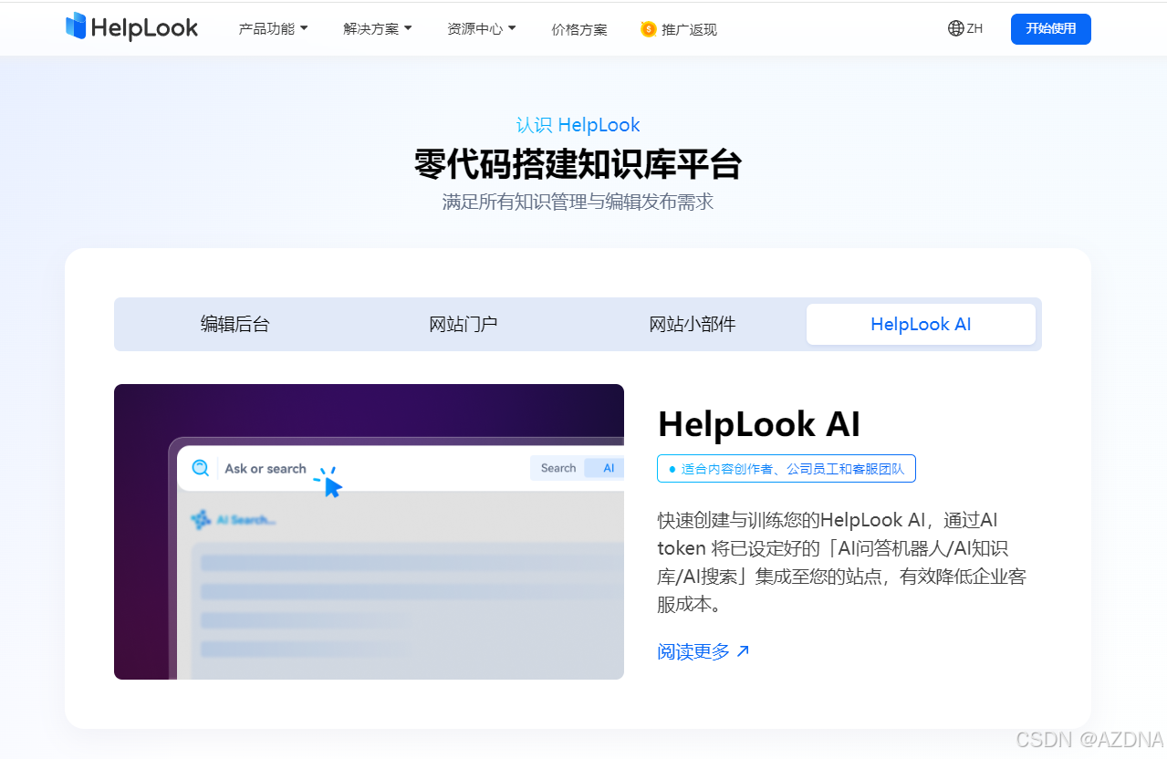Click the 认识 HelpLook subtitle
The height and width of the screenshot is (759, 1167).
[578, 125]
